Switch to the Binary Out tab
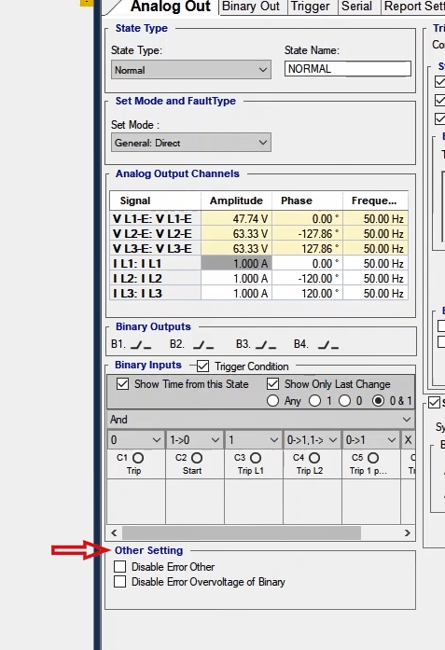 tap(251, 7)
